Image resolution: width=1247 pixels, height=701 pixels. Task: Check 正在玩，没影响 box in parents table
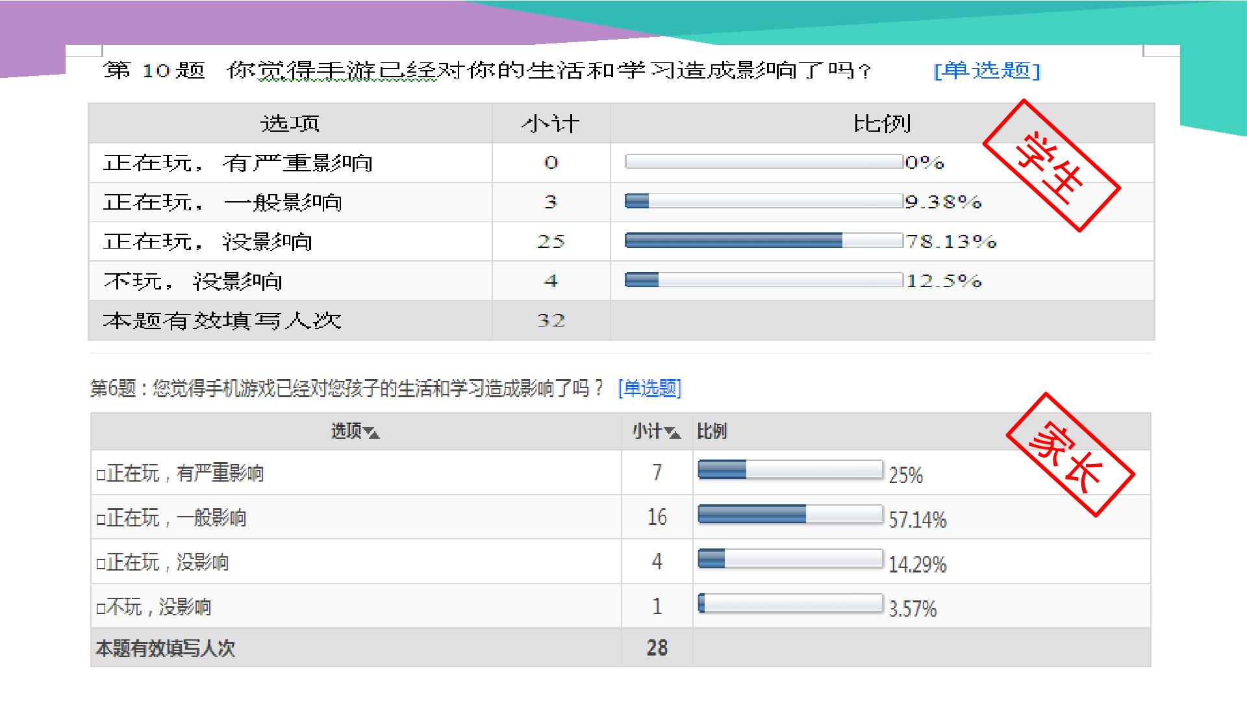(101, 564)
